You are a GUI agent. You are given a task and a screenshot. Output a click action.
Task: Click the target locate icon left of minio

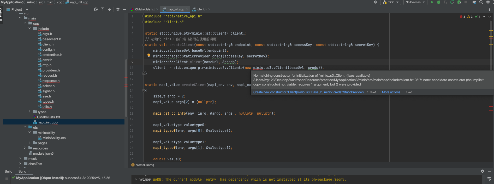[x=375, y=2]
